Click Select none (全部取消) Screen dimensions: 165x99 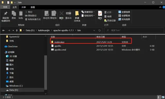tap(124, 15)
